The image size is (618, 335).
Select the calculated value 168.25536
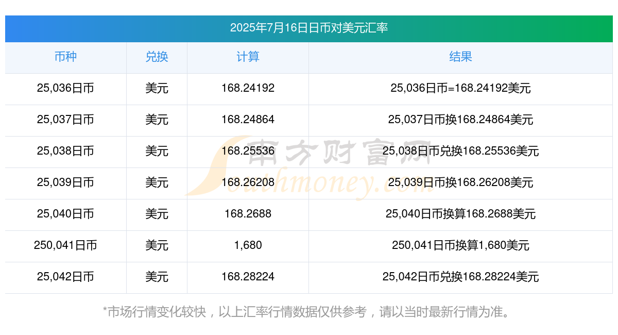[x=248, y=151]
